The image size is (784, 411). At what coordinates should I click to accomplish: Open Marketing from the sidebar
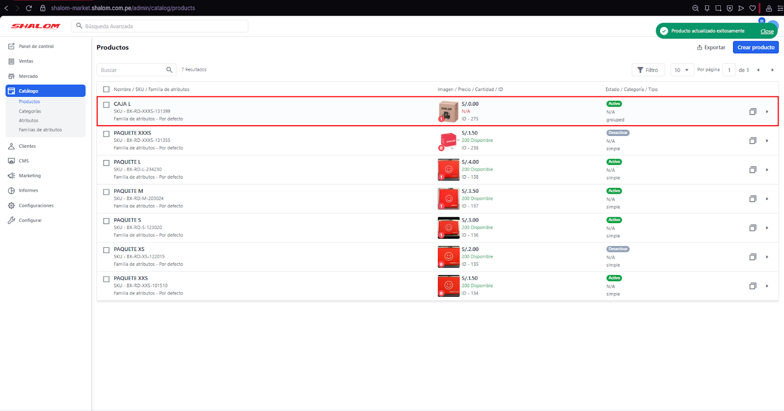point(29,176)
